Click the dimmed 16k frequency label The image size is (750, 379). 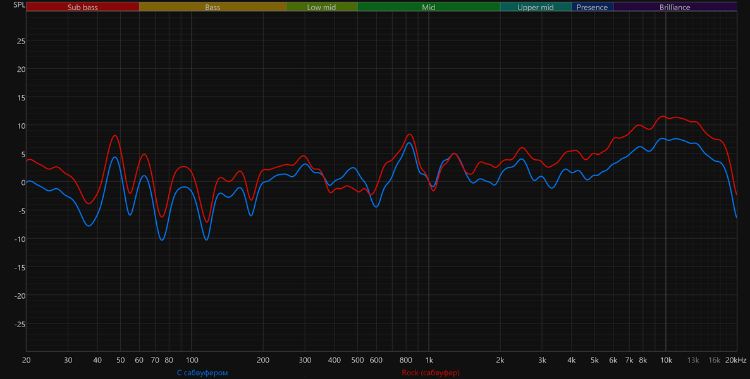click(x=715, y=360)
